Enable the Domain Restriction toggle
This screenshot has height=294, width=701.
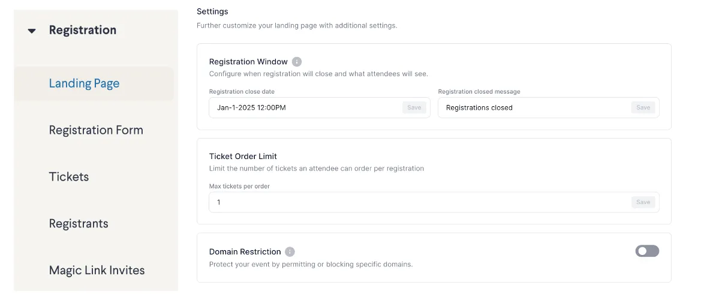coord(647,251)
